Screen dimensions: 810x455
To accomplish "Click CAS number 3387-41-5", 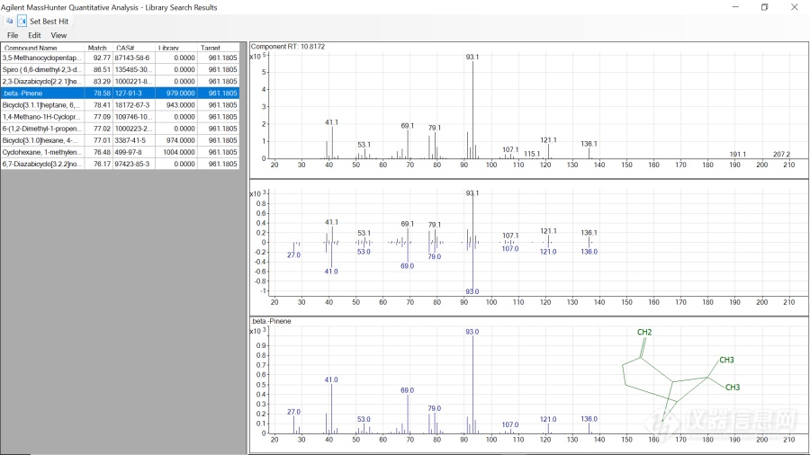I will point(134,140).
